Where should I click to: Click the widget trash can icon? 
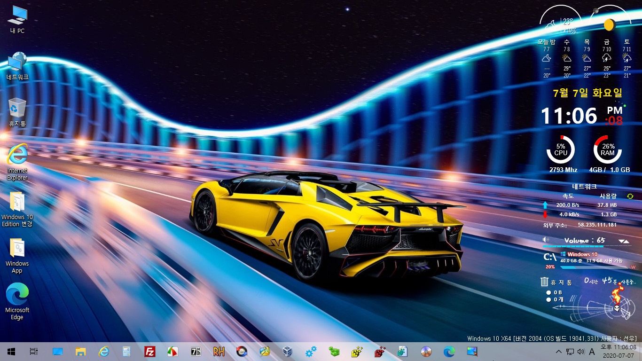544,282
